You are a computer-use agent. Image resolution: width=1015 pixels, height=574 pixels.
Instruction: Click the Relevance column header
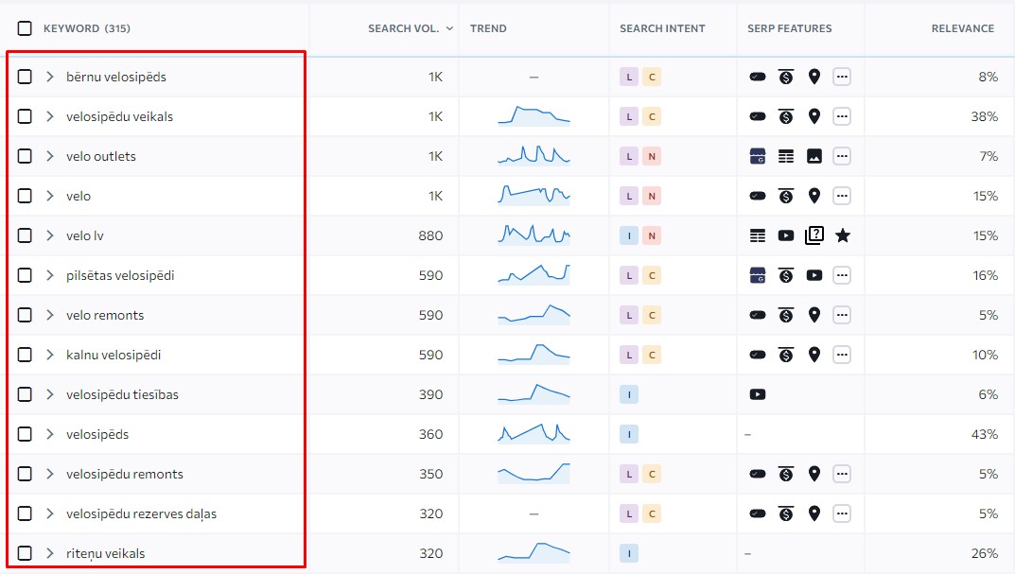pos(962,28)
